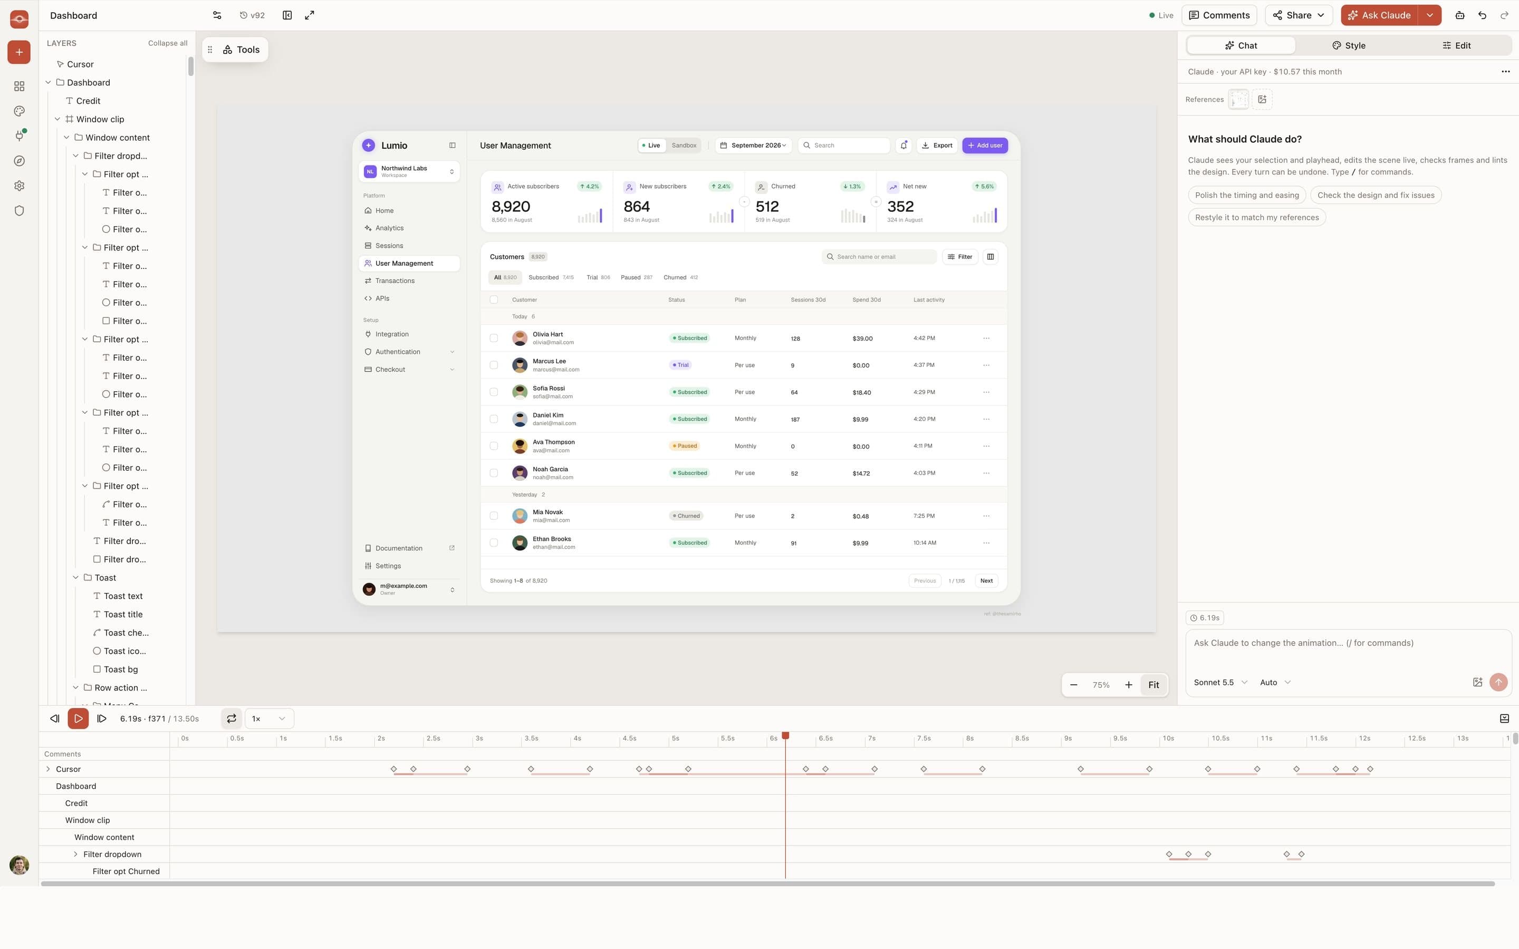
Task: Click the zoom in plus button
Action: [x=1128, y=685]
